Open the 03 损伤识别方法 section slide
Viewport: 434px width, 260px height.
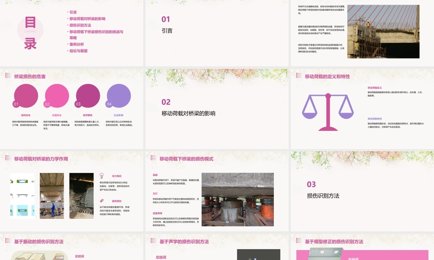[x=362, y=191]
